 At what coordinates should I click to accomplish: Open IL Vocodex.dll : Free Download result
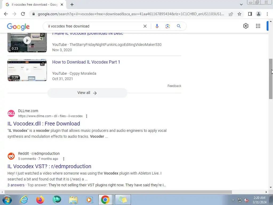(44, 124)
